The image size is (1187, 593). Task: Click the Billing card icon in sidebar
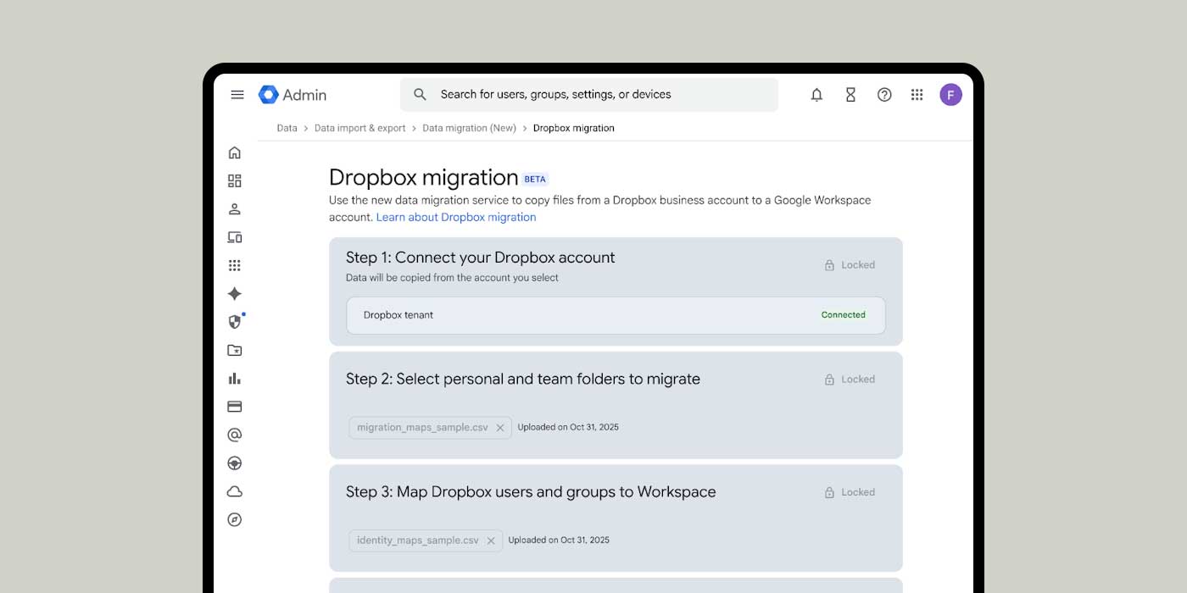235,406
